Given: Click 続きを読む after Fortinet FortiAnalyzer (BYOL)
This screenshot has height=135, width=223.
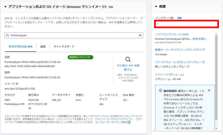Looking at the screenshot, I should [x=199, y=39].
